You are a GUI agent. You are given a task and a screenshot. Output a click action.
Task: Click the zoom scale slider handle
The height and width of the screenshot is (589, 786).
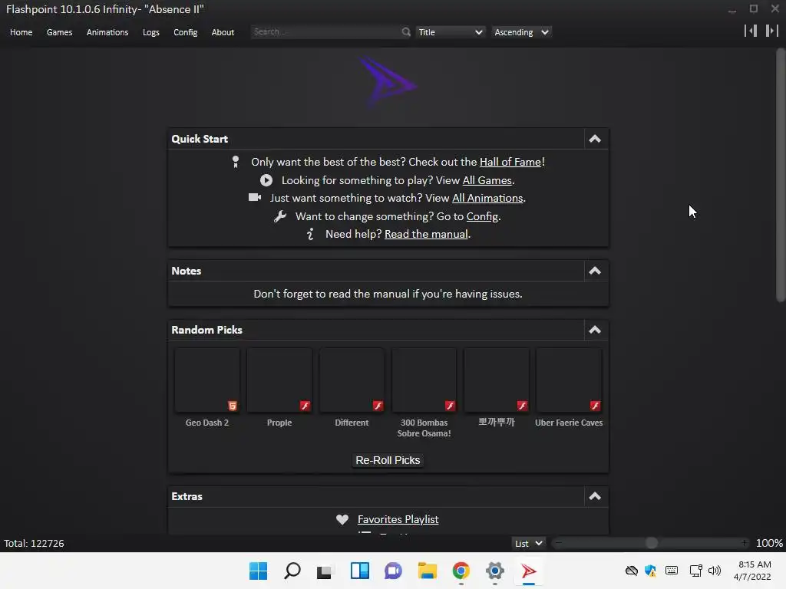(x=651, y=543)
